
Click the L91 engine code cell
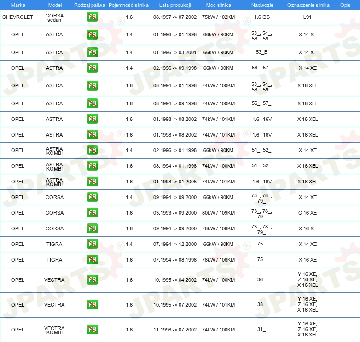click(308, 17)
